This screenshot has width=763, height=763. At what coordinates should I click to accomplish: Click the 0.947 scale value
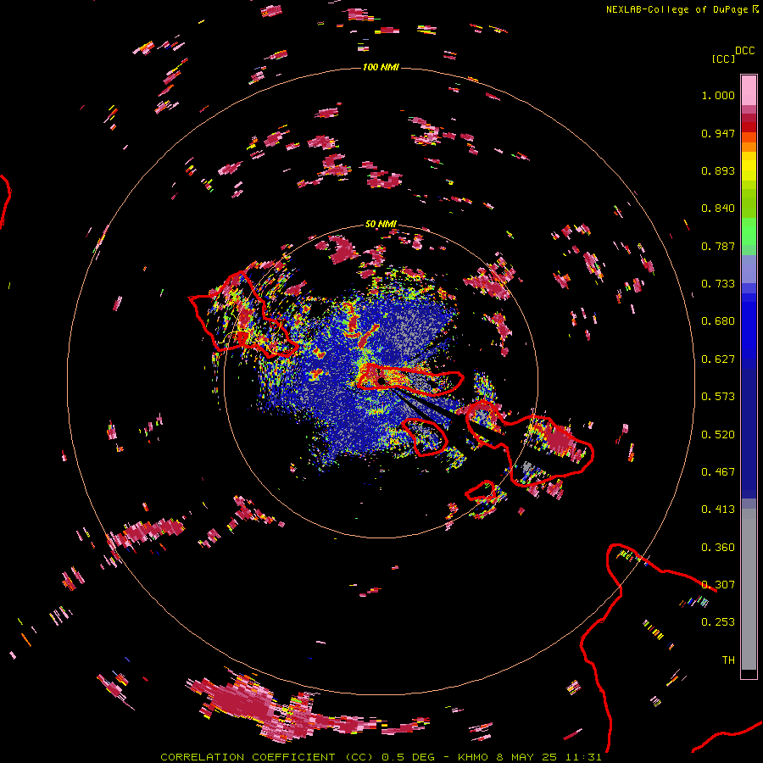click(718, 133)
